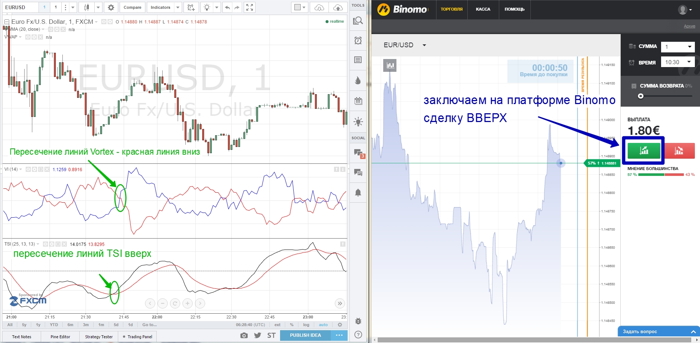Screen dimensions: 700x343
Task: Open Архив link in Binomo
Action: point(689,26)
